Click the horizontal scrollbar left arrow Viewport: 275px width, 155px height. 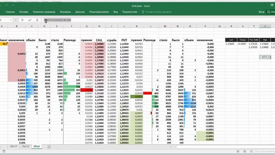coord(175,147)
